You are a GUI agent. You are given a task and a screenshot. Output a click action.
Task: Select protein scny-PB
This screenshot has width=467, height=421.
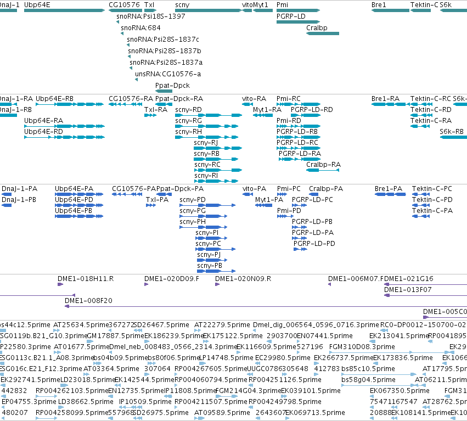(x=216, y=271)
